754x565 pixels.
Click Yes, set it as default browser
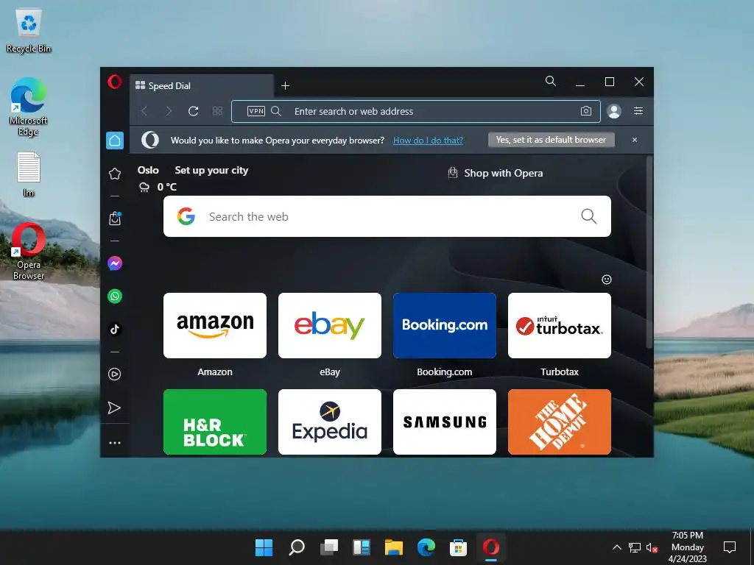coord(551,140)
